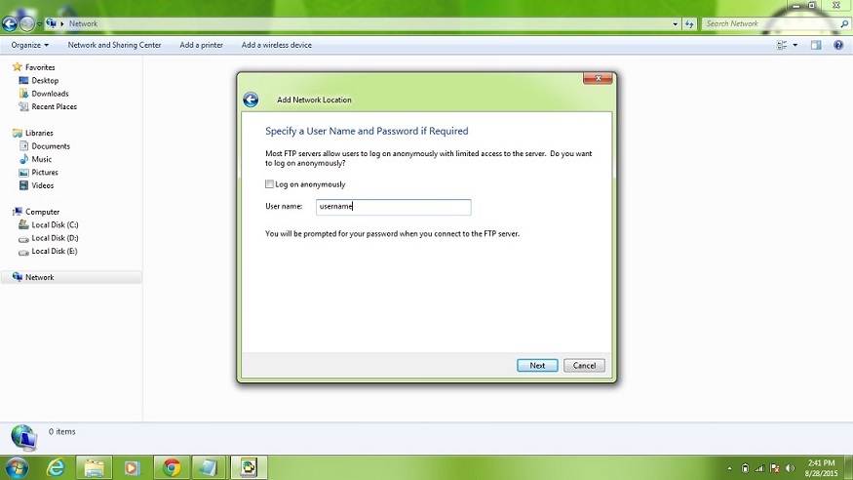Go back in Add Network Location wizard
This screenshot has height=480, width=853.
(x=251, y=100)
